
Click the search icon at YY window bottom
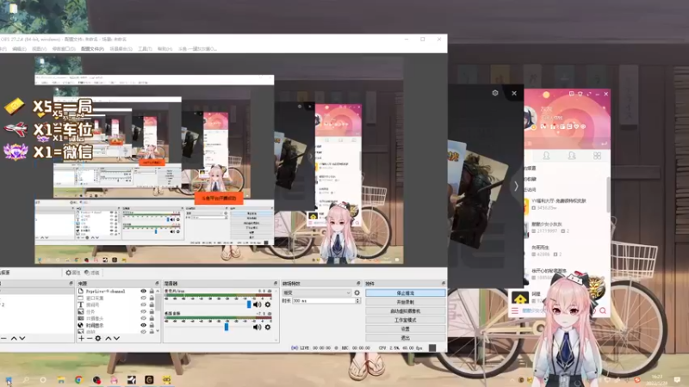pos(603,310)
